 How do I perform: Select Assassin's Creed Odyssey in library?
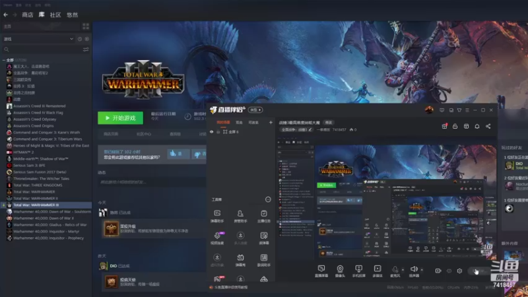[x=35, y=119]
